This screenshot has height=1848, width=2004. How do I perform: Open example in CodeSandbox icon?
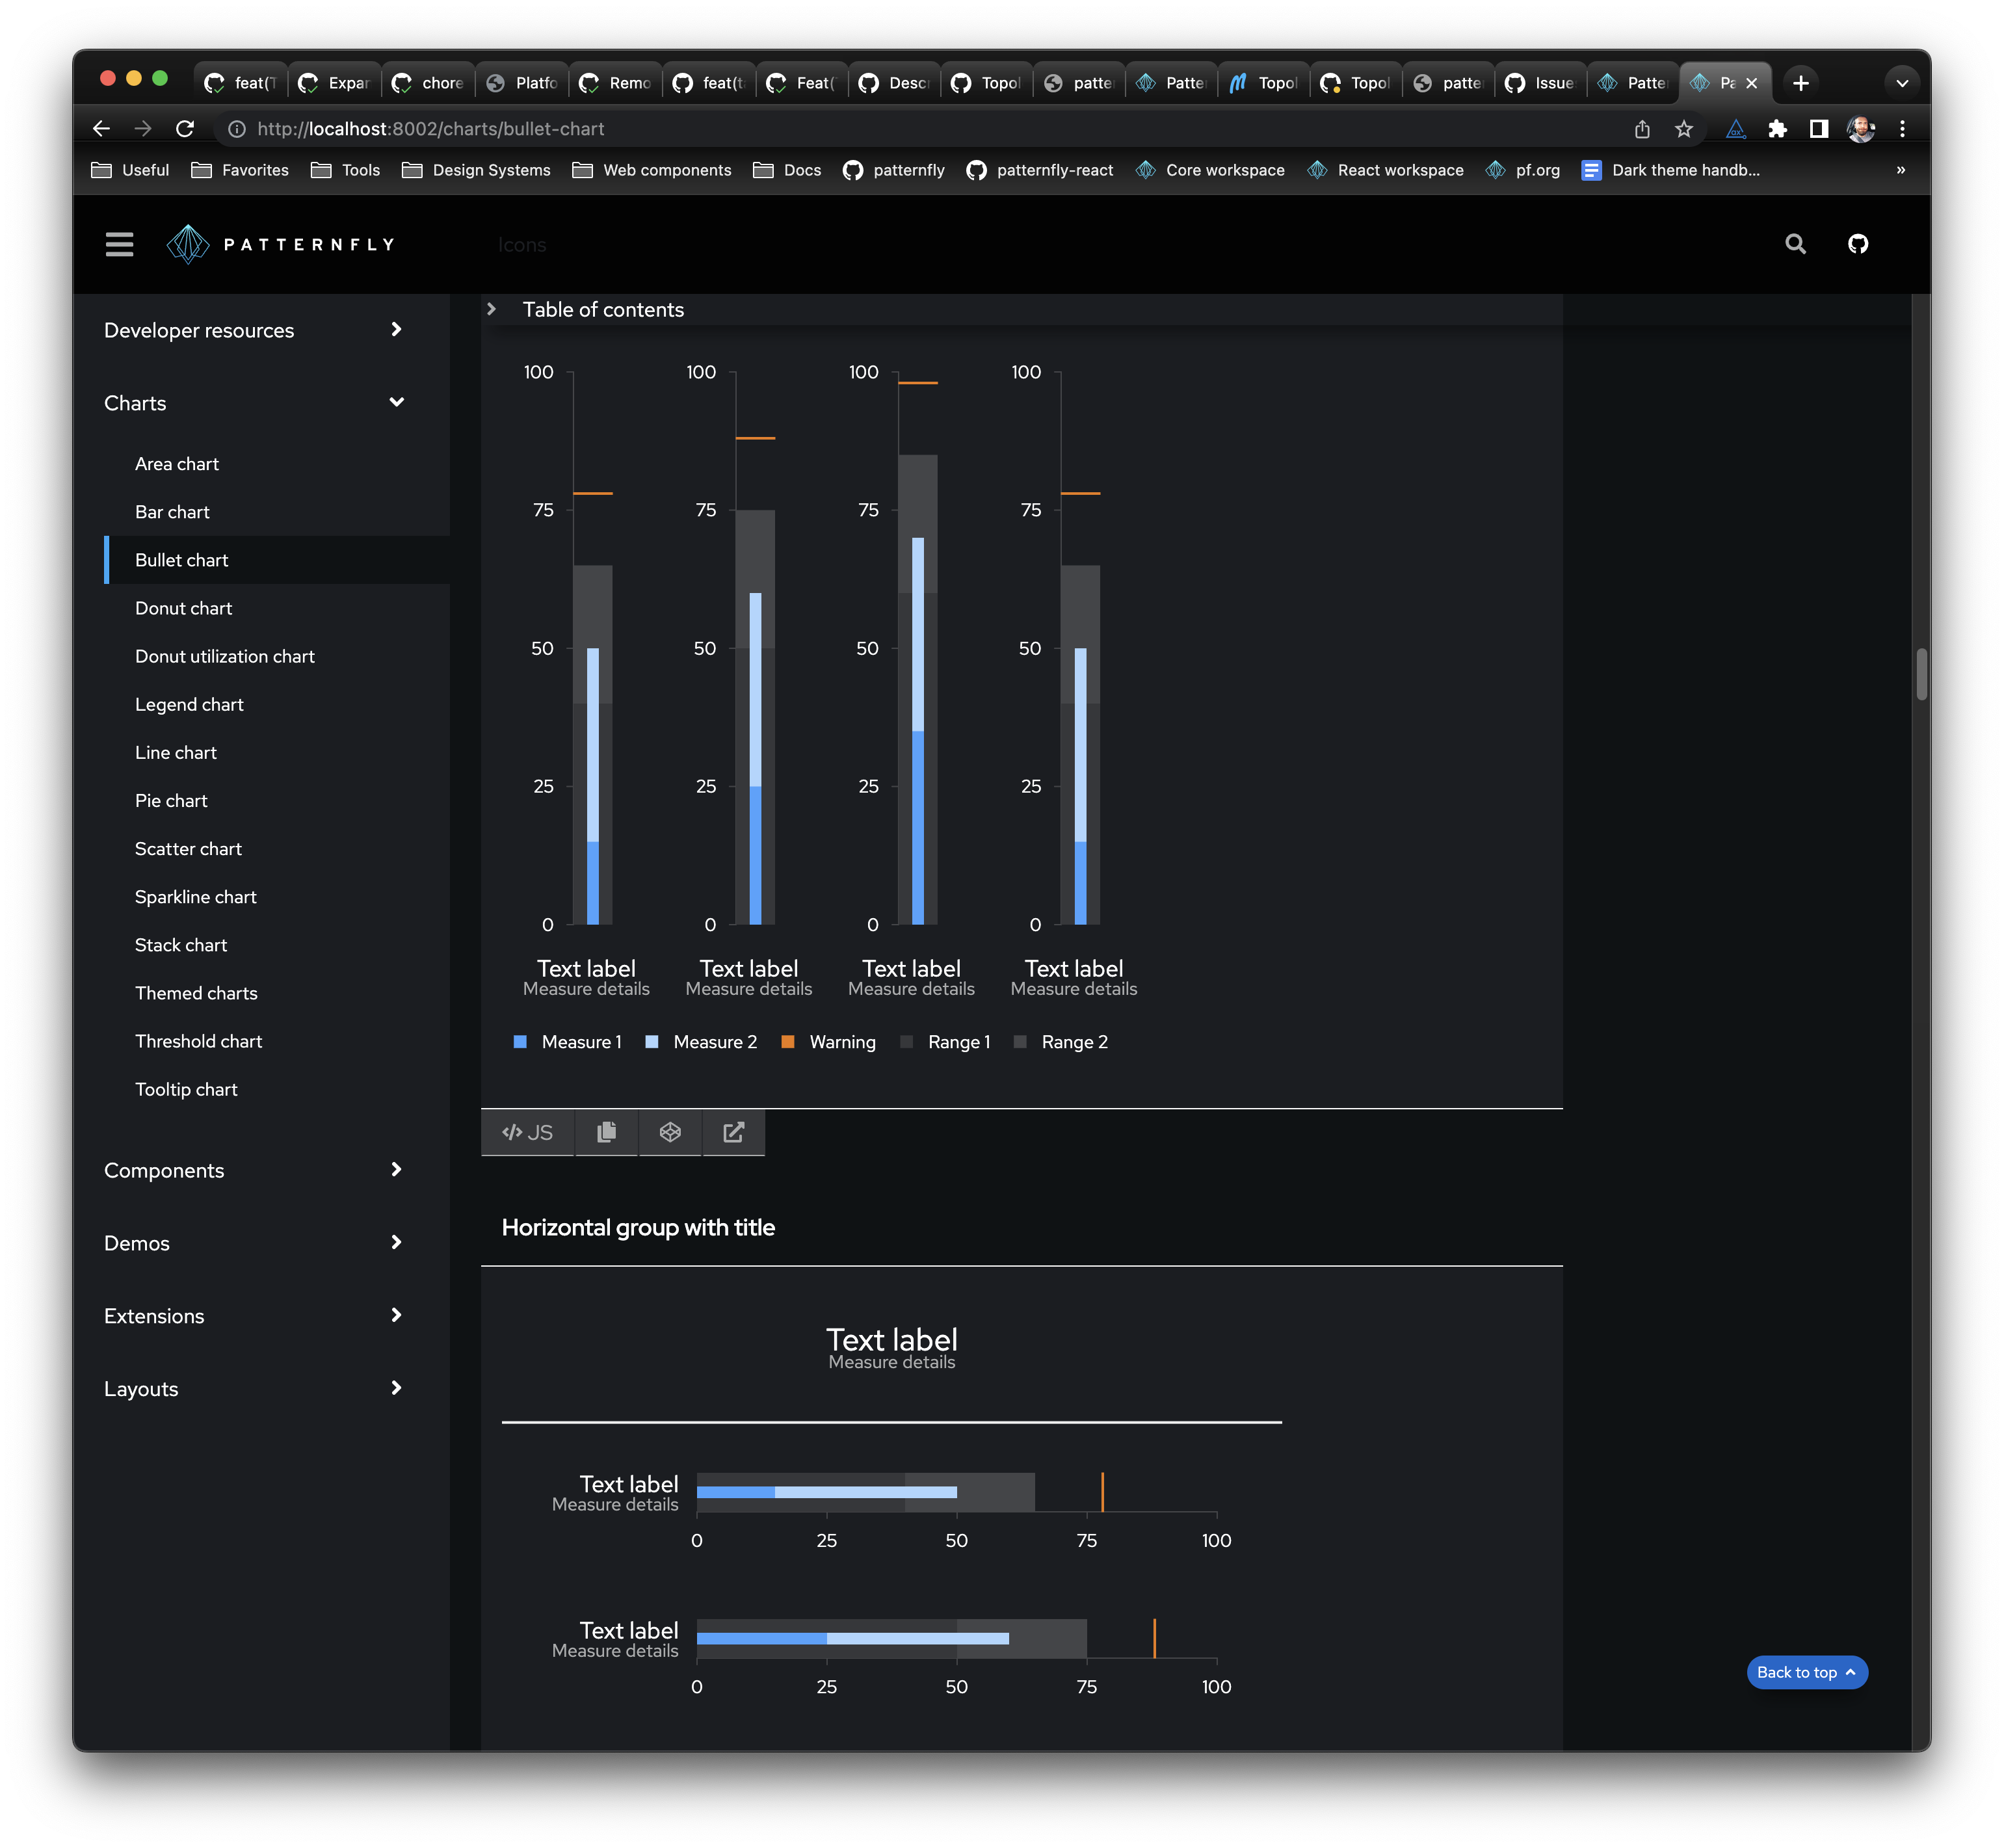(x=670, y=1132)
